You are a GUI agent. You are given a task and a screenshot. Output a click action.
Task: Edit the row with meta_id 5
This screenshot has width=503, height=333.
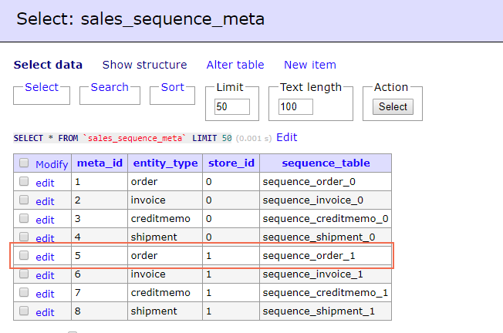click(x=45, y=257)
